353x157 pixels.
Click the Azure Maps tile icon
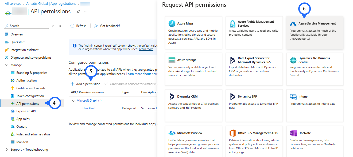point(172,23)
